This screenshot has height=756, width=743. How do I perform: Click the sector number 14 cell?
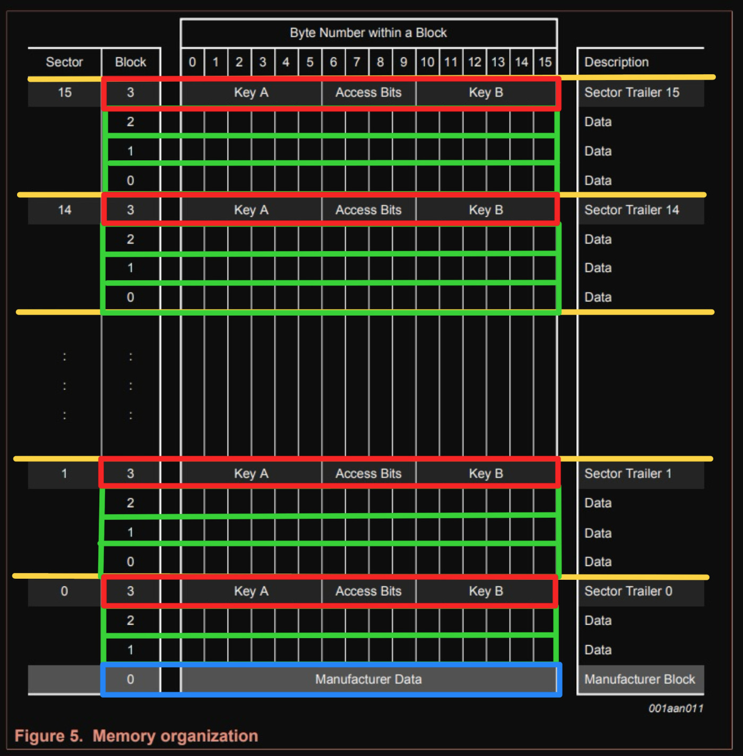[x=64, y=210]
